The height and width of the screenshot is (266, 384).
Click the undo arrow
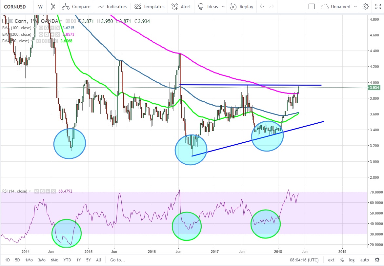click(x=262, y=7)
